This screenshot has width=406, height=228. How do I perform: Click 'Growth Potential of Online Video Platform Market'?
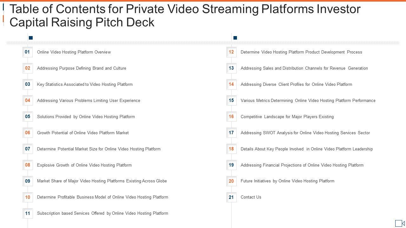coord(83,133)
